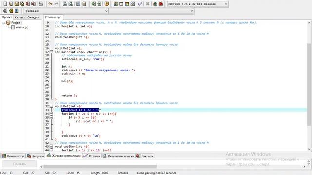Open the TDM-GCC compiler set dropdown
Screen dimensions: 312x175
[x=197, y=4]
